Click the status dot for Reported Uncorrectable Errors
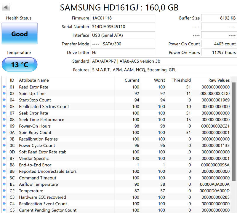The image size is (237, 213). (4, 171)
